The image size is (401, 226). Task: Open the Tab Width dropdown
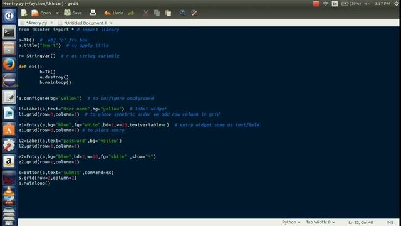[x=320, y=222]
